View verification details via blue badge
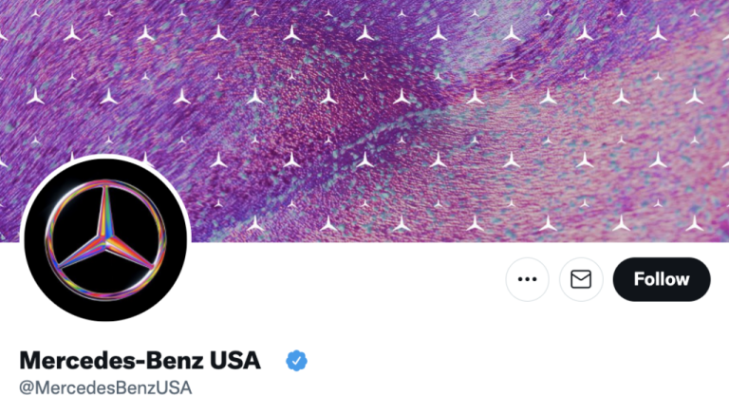The height and width of the screenshot is (415, 729). pos(296,361)
